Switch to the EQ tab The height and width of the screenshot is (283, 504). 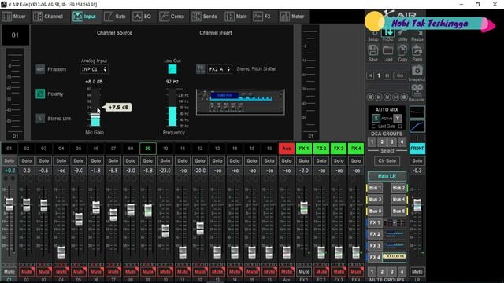[142, 17]
